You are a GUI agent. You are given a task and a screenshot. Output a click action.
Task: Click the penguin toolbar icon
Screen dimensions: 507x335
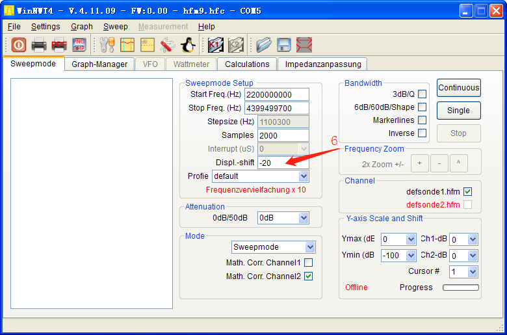click(188, 45)
